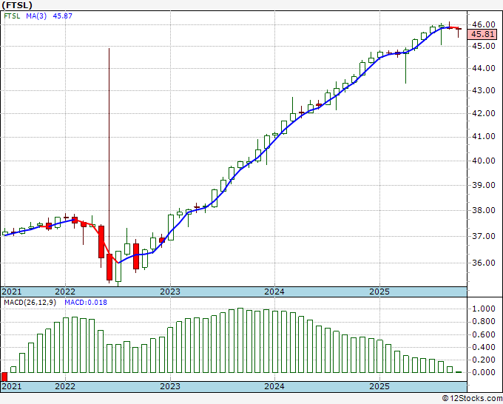Click the 36.00 price axis label

(484, 263)
